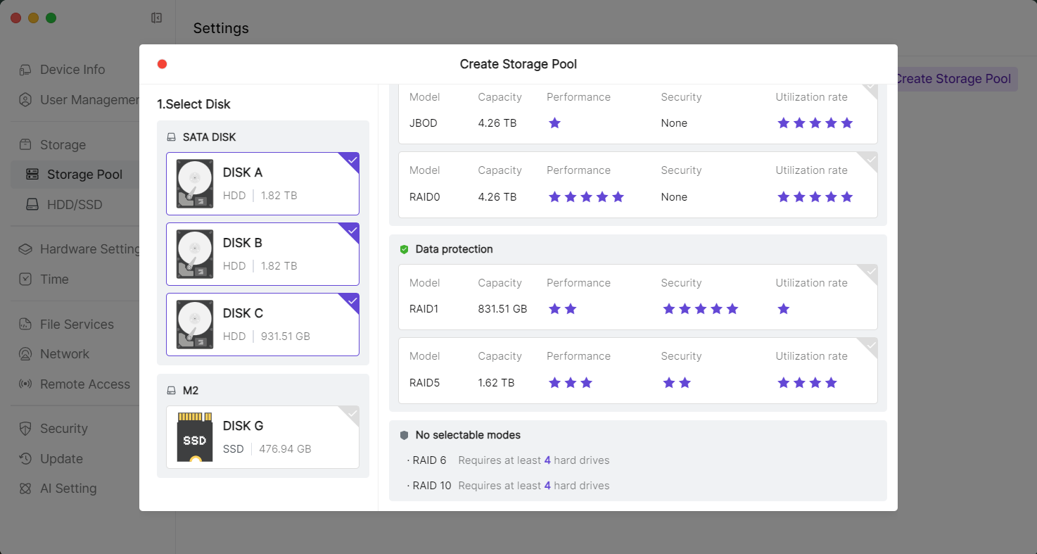The width and height of the screenshot is (1037, 554).
Task: Click the DISK A hard drive icon
Action: point(195,184)
